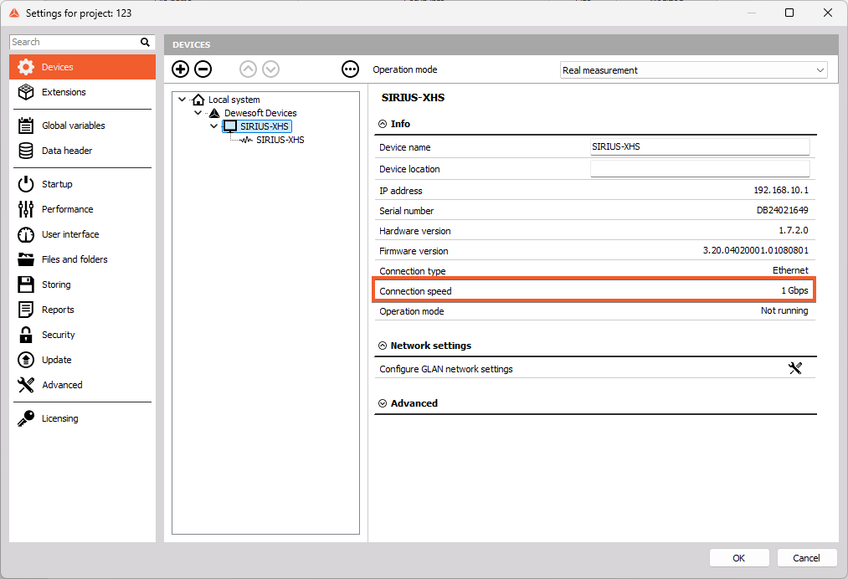848x579 pixels.
Task: Click the SIRIUS-XHS monitor device icon
Action: point(230,126)
